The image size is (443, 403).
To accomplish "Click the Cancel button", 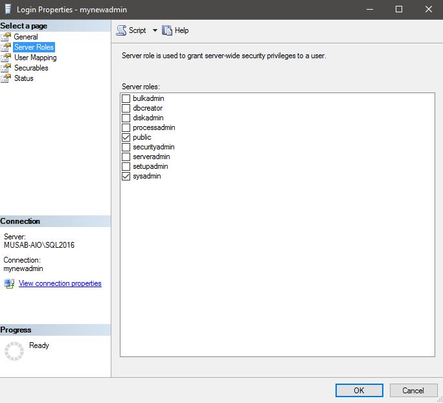I will (413, 390).
